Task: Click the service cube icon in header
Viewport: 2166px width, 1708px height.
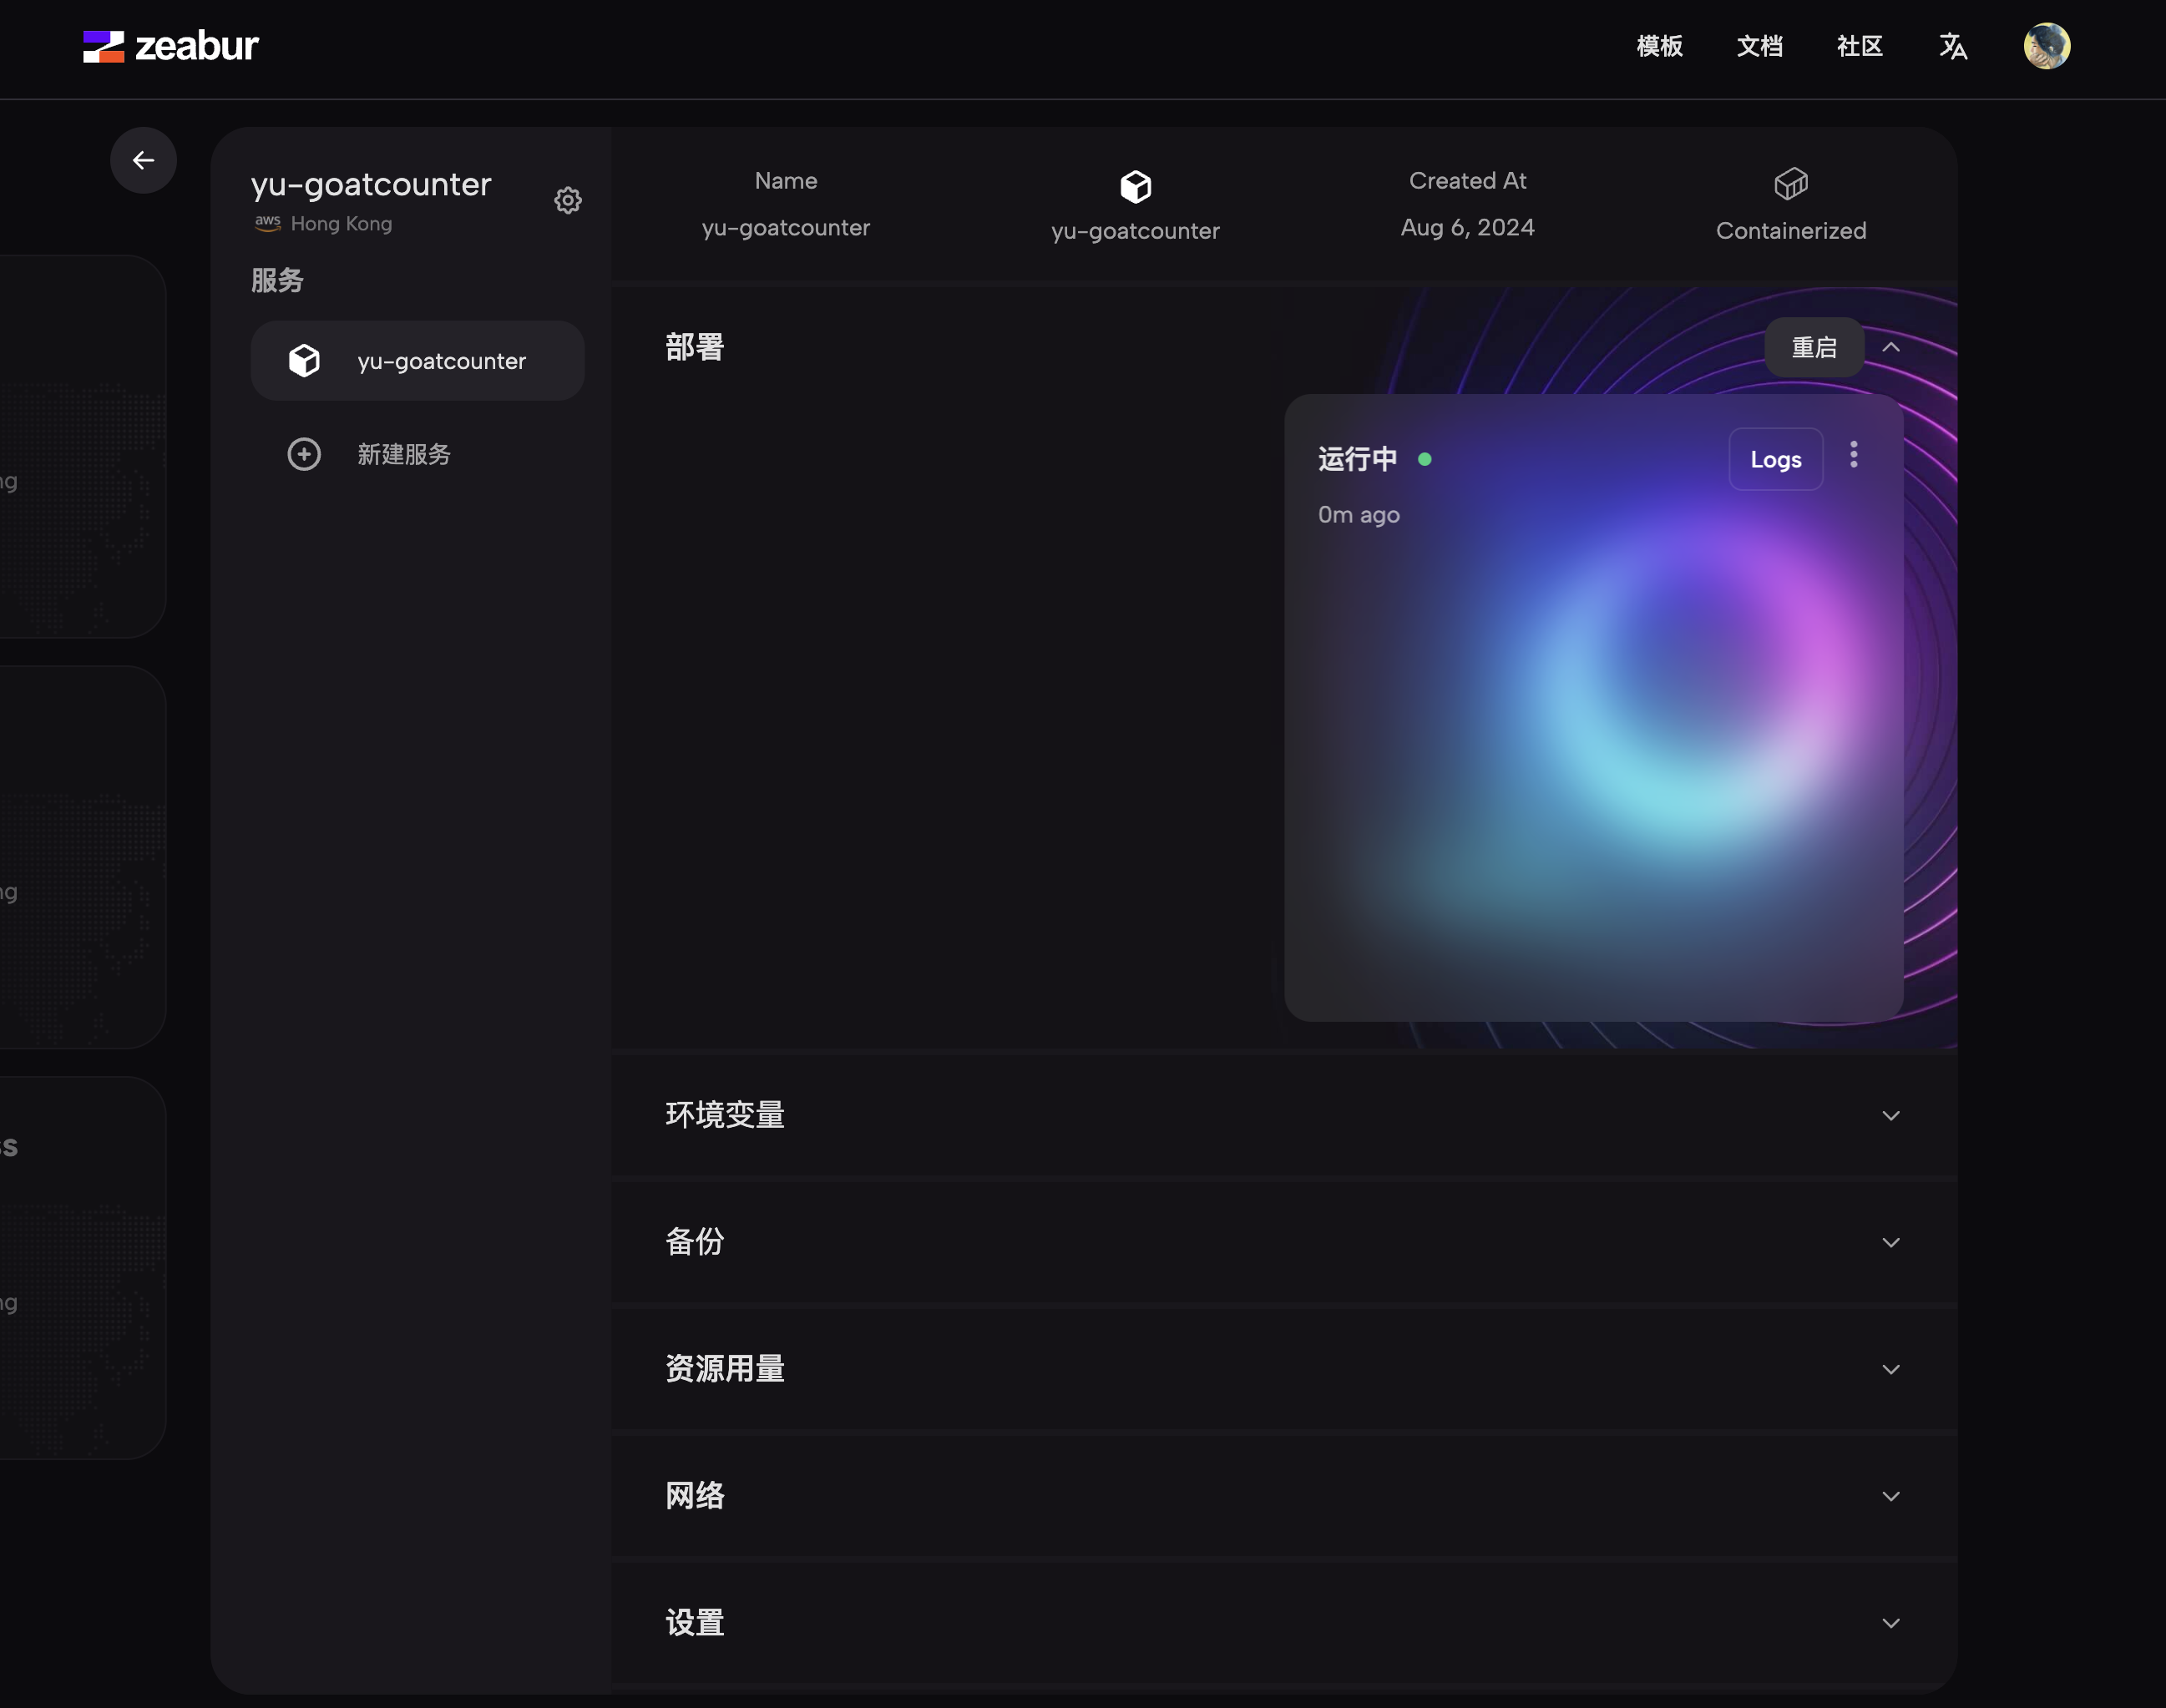Action: (1135, 186)
